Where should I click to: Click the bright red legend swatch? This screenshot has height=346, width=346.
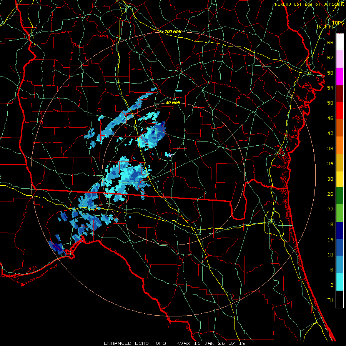(339, 111)
